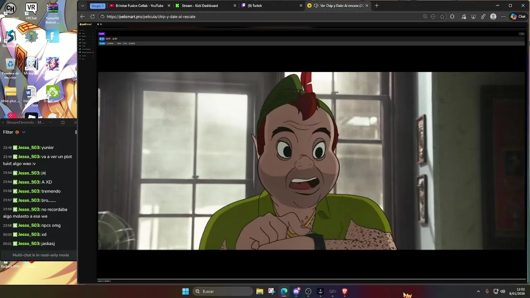Expand the StreamElements Filter dropdown
Viewport: 530px width, 298px height.
coord(24,132)
